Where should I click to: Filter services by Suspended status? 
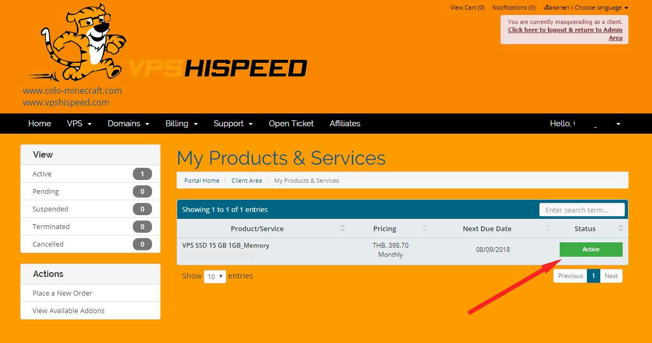click(90, 209)
